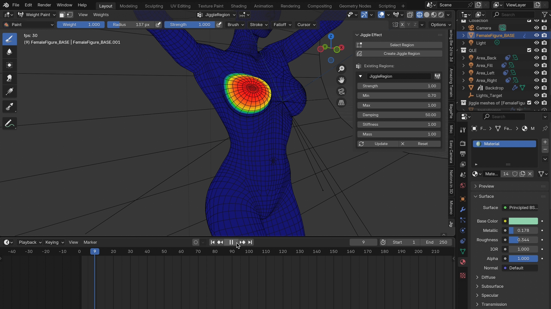Select the Gradient weight tool
Screen dimensions: 551x309
9,92
